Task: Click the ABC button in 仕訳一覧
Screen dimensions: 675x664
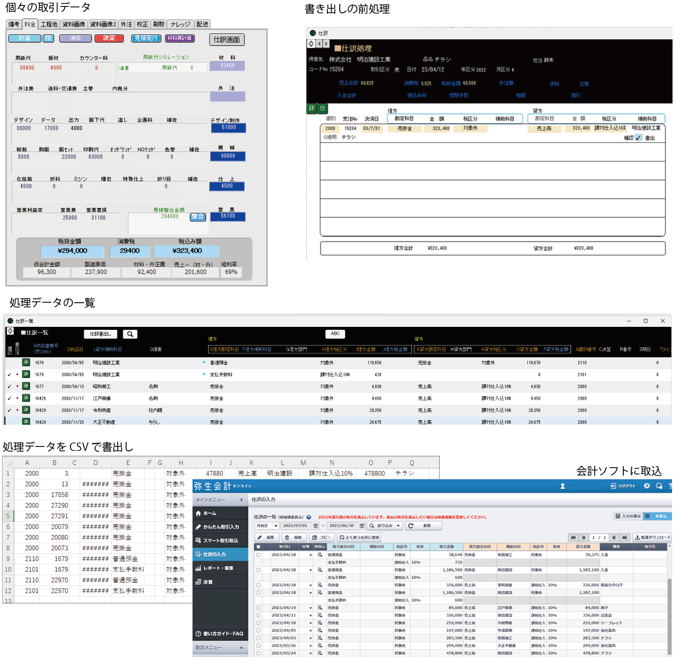Action: pos(335,334)
